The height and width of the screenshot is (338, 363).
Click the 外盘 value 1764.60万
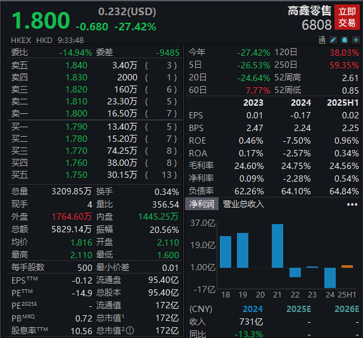(x=72, y=216)
